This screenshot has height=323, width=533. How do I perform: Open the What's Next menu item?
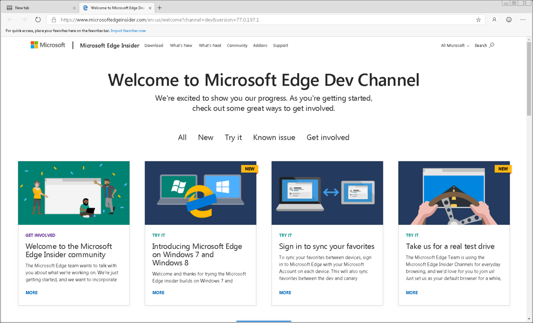210,45
